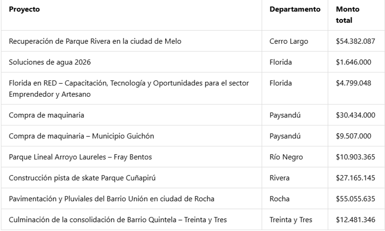Select the Río Negro department cell

pos(286,157)
